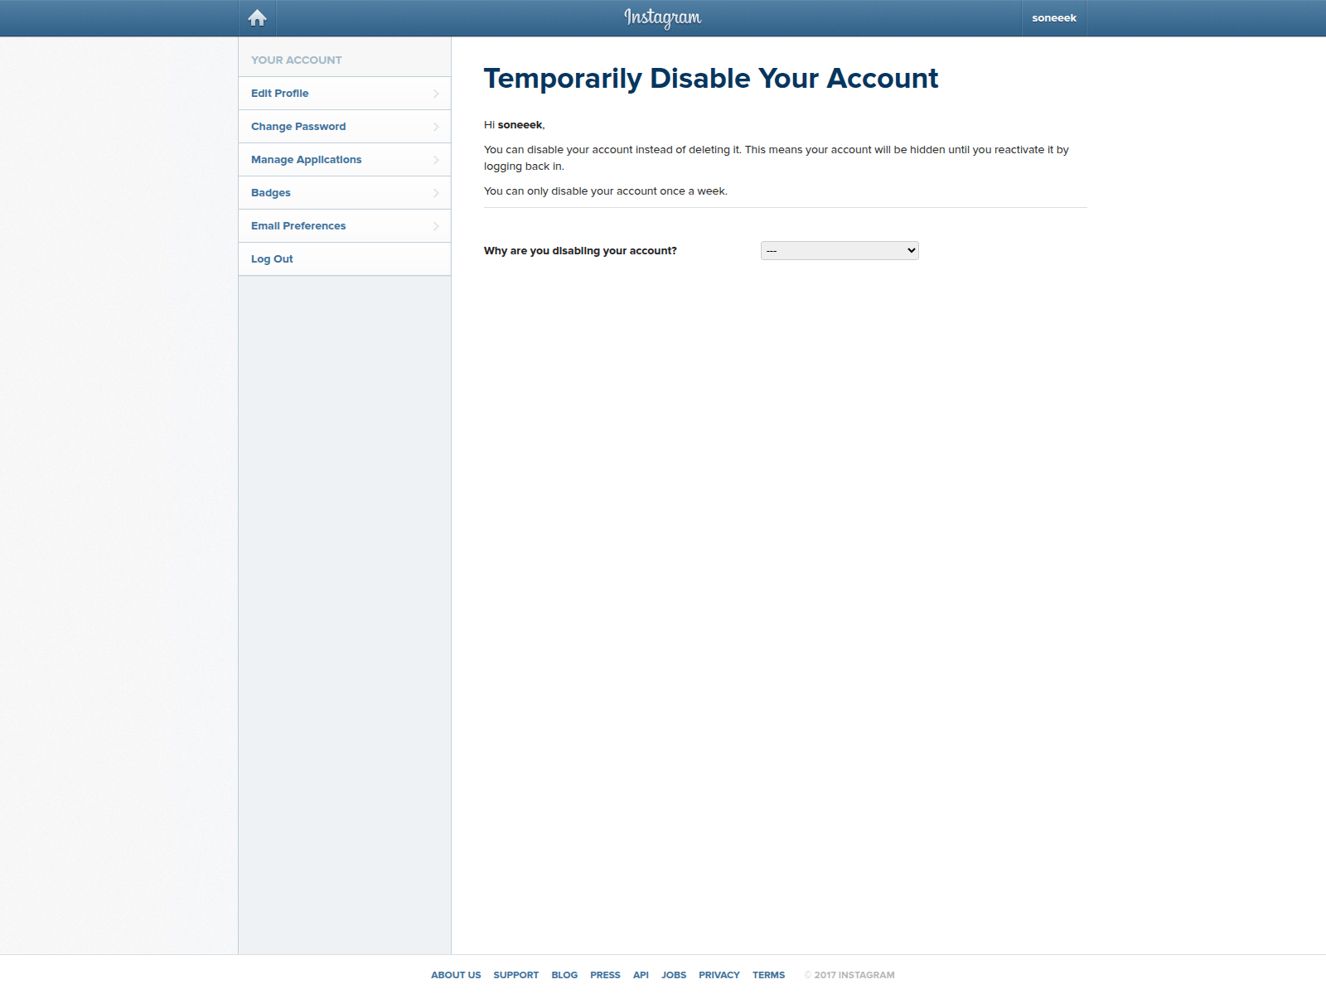Click the chevron beside Change Password
The width and height of the screenshot is (1326, 994).
436,127
